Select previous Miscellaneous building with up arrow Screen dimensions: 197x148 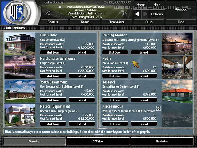pyautogui.click(x=159, y=107)
